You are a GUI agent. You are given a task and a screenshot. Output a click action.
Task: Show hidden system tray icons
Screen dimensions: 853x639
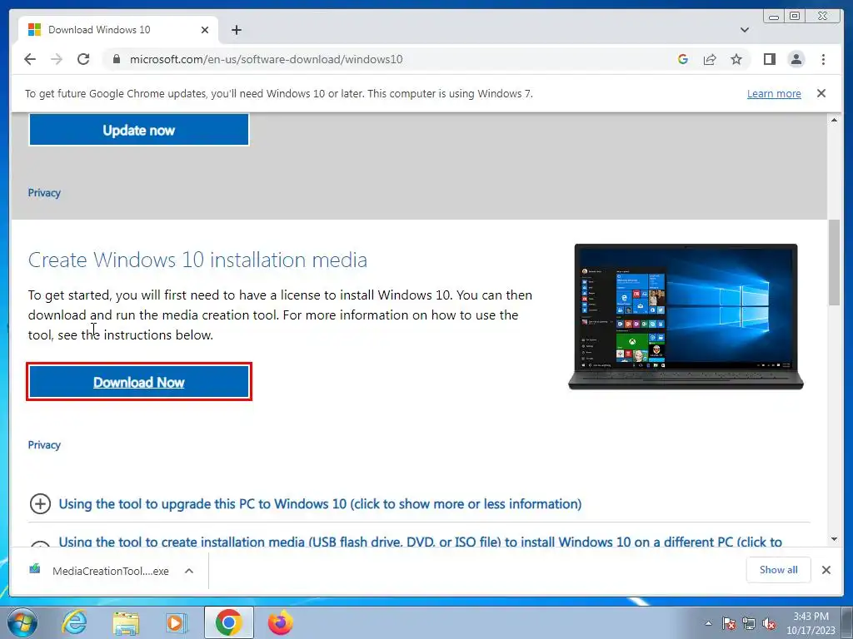(x=708, y=623)
